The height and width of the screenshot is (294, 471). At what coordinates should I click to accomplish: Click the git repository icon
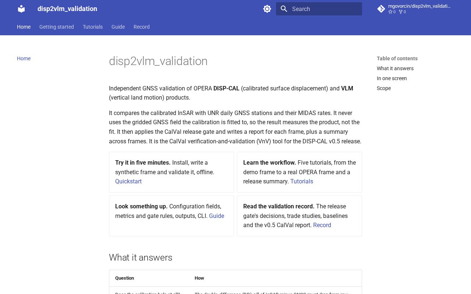tap(381, 9)
